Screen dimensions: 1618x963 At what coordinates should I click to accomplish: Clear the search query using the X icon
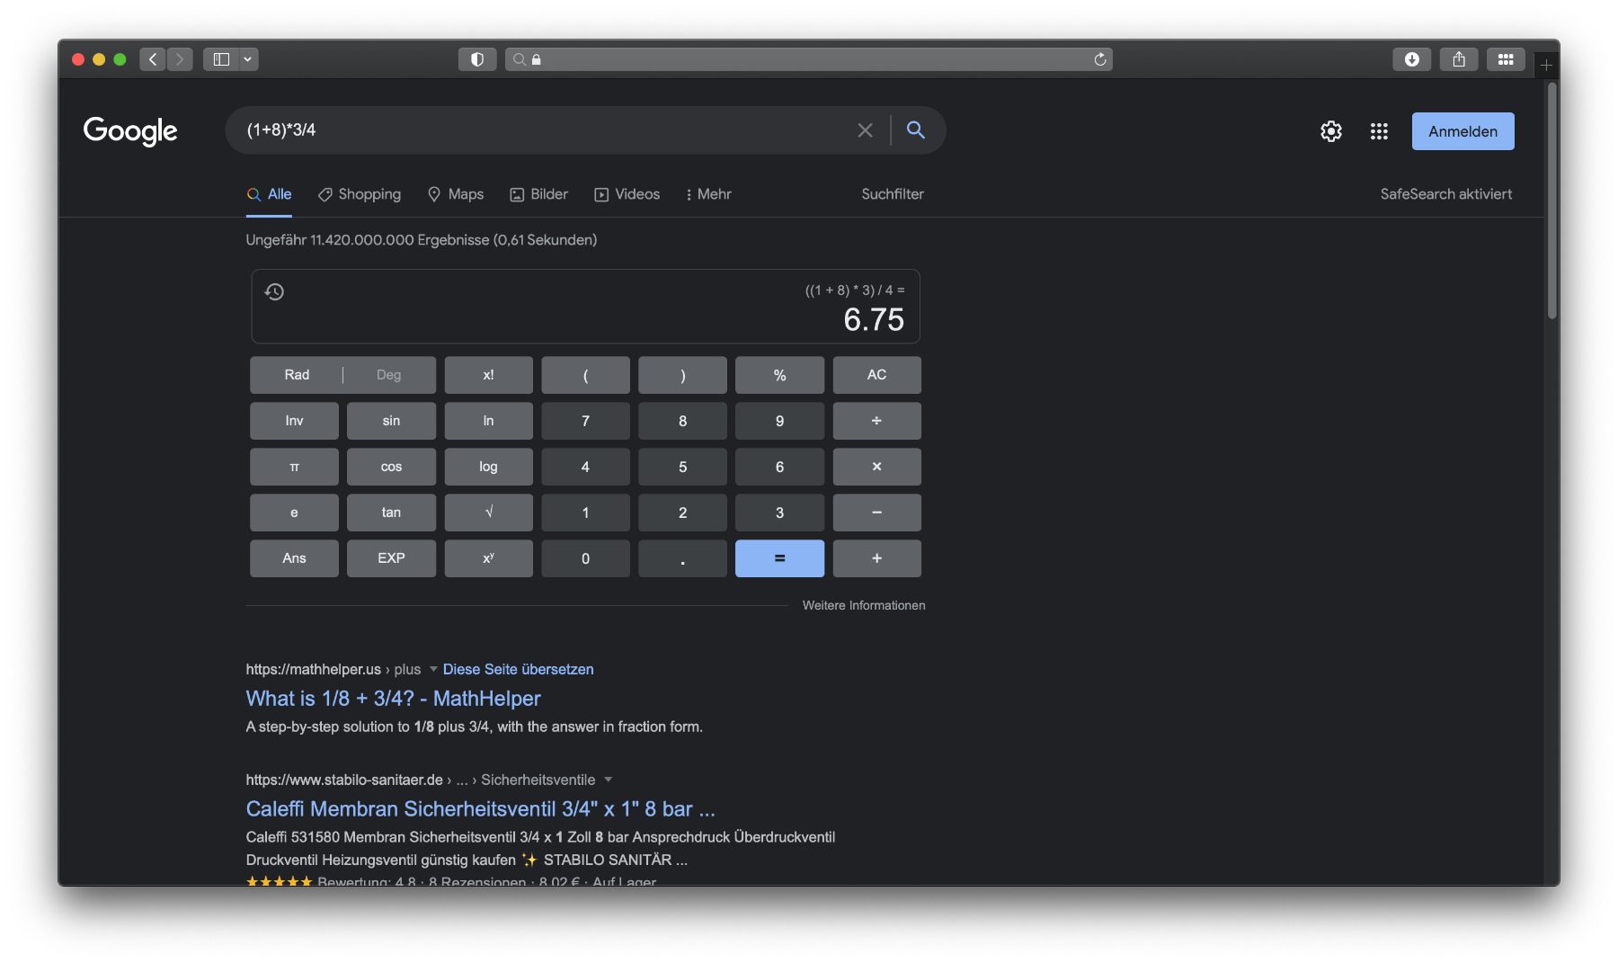click(865, 129)
